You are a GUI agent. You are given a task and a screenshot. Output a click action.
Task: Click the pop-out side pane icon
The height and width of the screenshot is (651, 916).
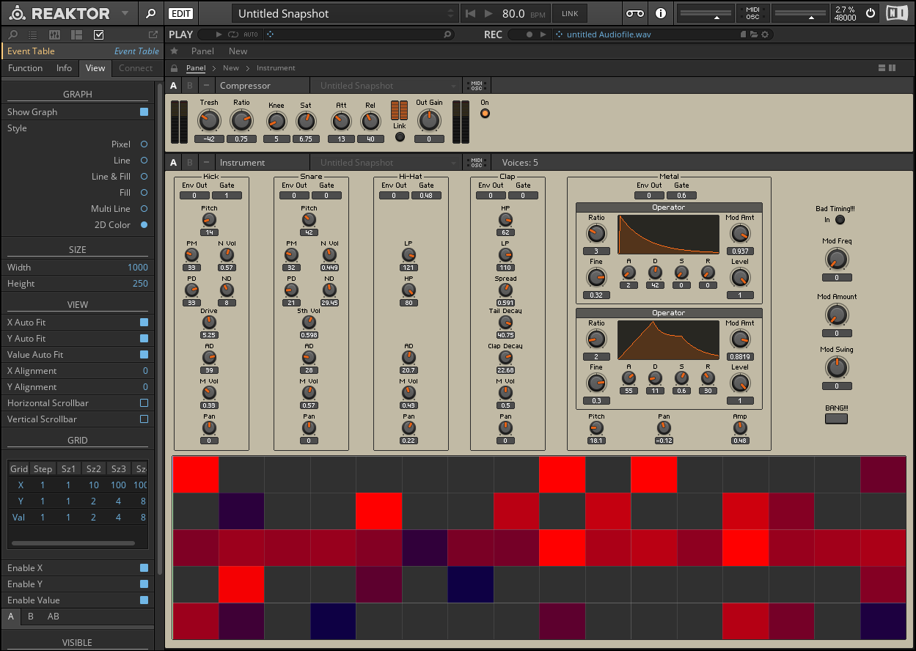pyautogui.click(x=153, y=34)
